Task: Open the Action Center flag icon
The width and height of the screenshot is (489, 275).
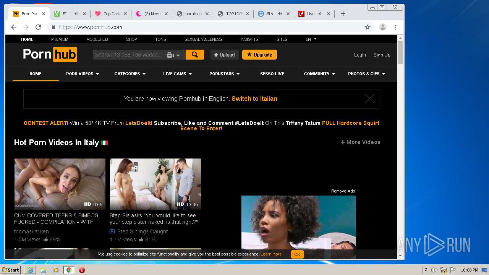Action: [x=452, y=270]
